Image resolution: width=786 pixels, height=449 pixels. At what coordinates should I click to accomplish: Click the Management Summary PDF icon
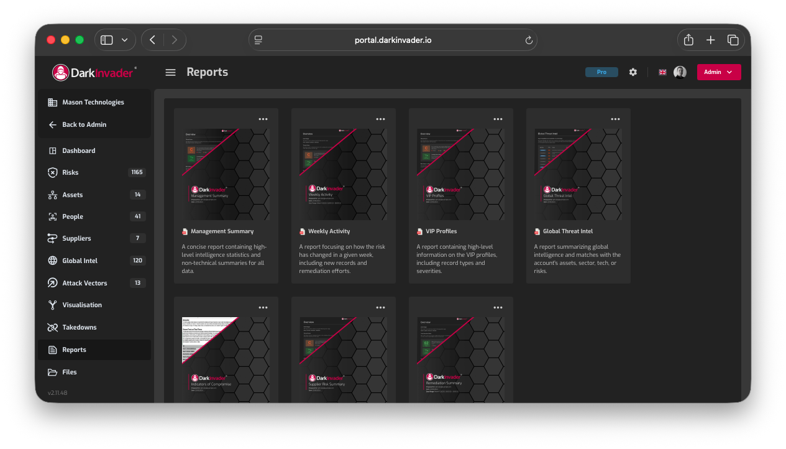(185, 231)
